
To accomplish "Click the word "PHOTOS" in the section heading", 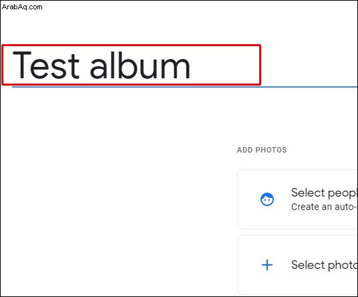I will [x=271, y=150].
